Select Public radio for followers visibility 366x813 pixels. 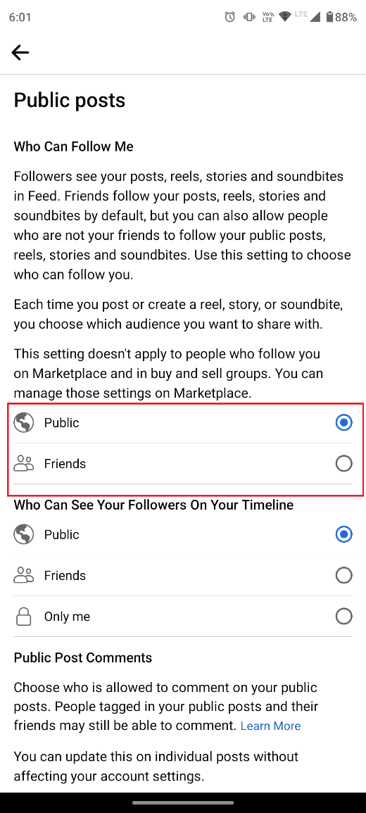point(343,534)
